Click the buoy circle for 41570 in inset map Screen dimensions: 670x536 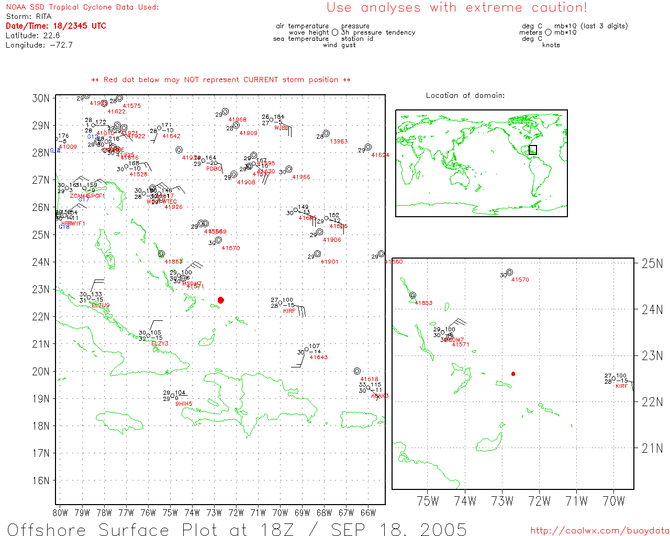coord(509,272)
